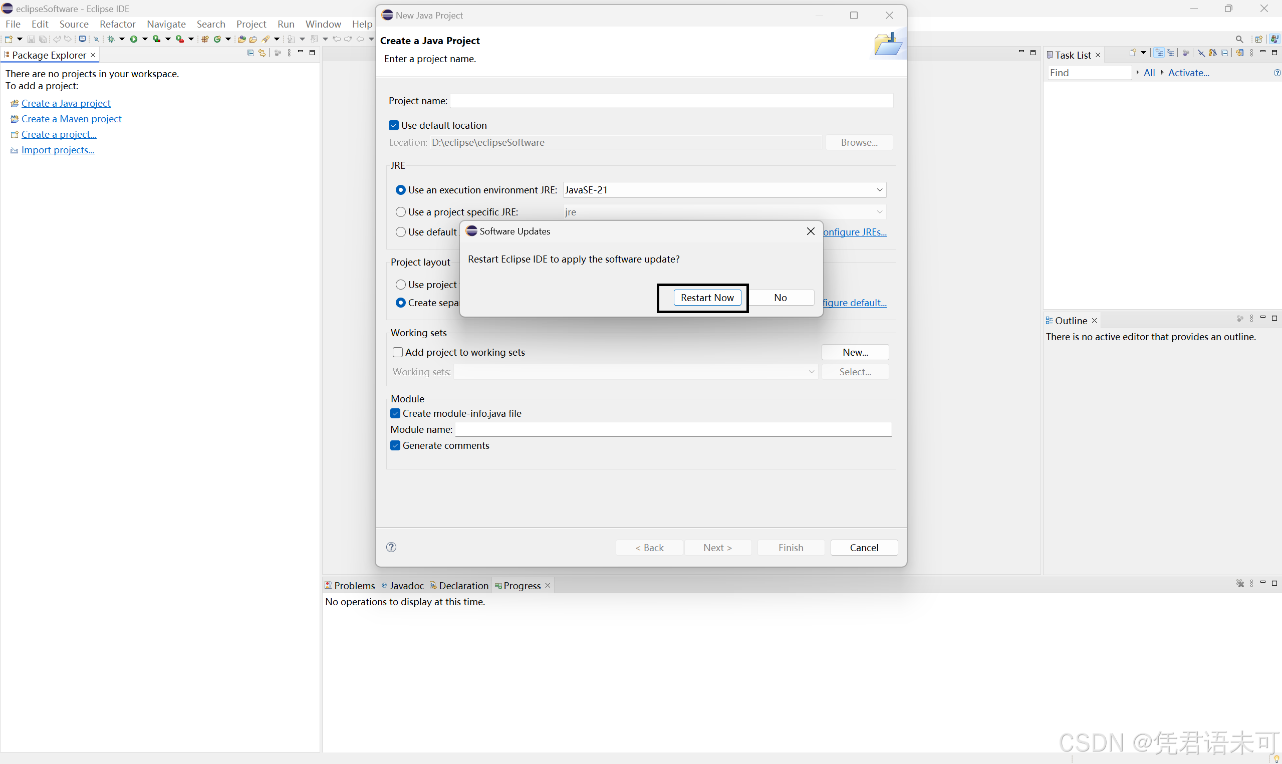
Task: Open the Working sets combo box
Action: [635, 372]
